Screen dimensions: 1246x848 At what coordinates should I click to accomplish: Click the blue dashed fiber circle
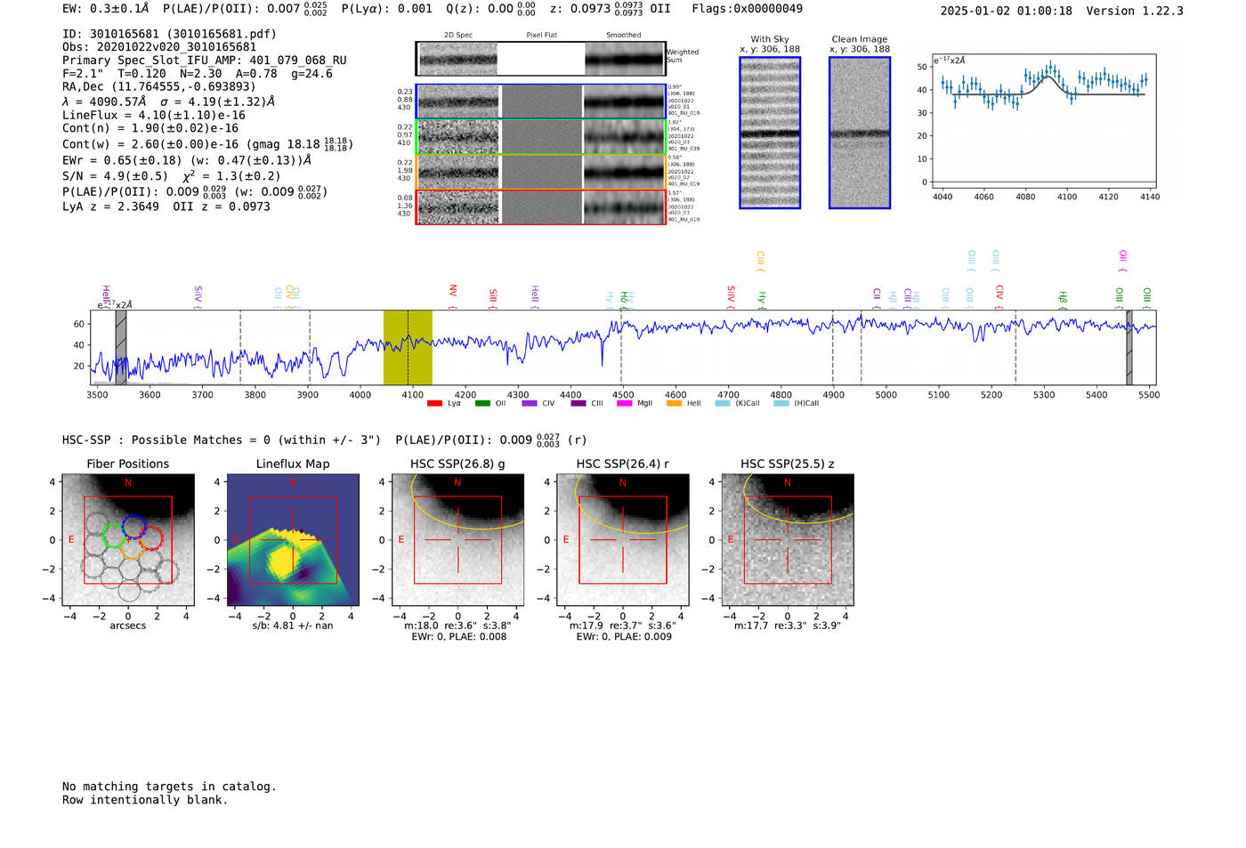(133, 526)
